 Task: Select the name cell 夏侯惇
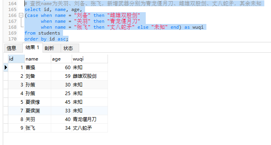tap(38, 102)
